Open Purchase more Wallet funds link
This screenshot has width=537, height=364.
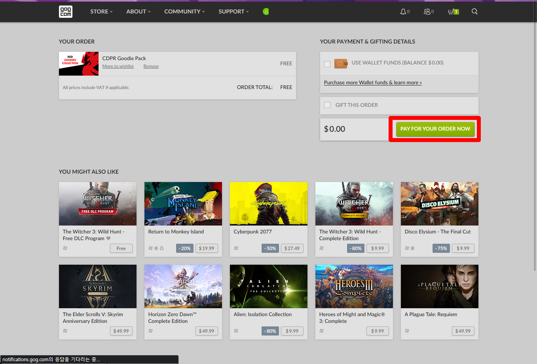tap(373, 82)
